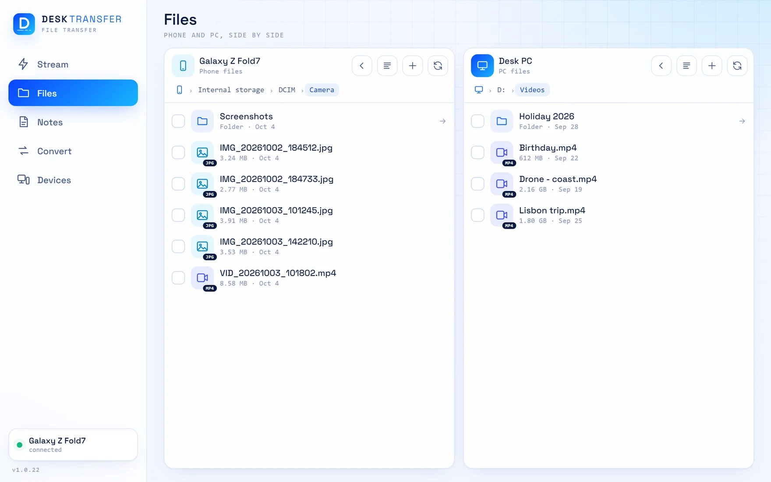Tick the Lisbon trip.mp4 checkbox
The height and width of the screenshot is (482, 771).
[477, 215]
